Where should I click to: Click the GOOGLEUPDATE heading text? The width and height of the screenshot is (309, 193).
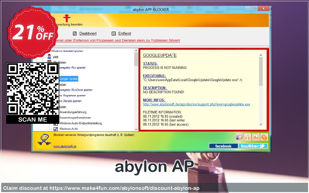coord(160,55)
